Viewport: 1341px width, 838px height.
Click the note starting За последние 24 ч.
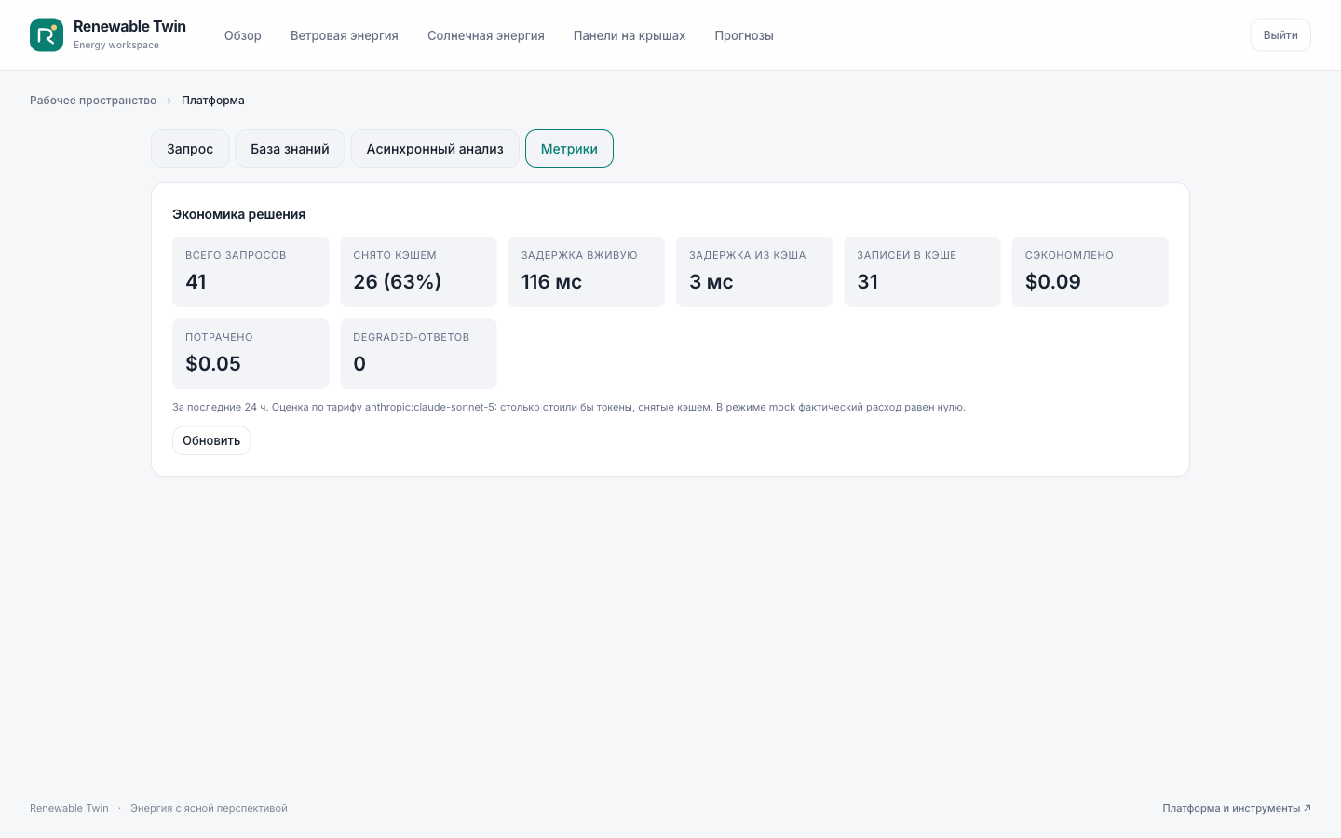(x=569, y=407)
